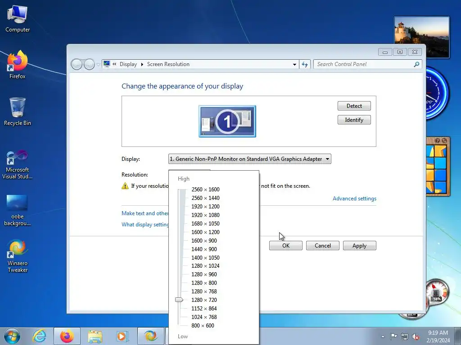461x345 pixels.
Task: Choose 1280 × 720 resolution
Action: point(204,300)
